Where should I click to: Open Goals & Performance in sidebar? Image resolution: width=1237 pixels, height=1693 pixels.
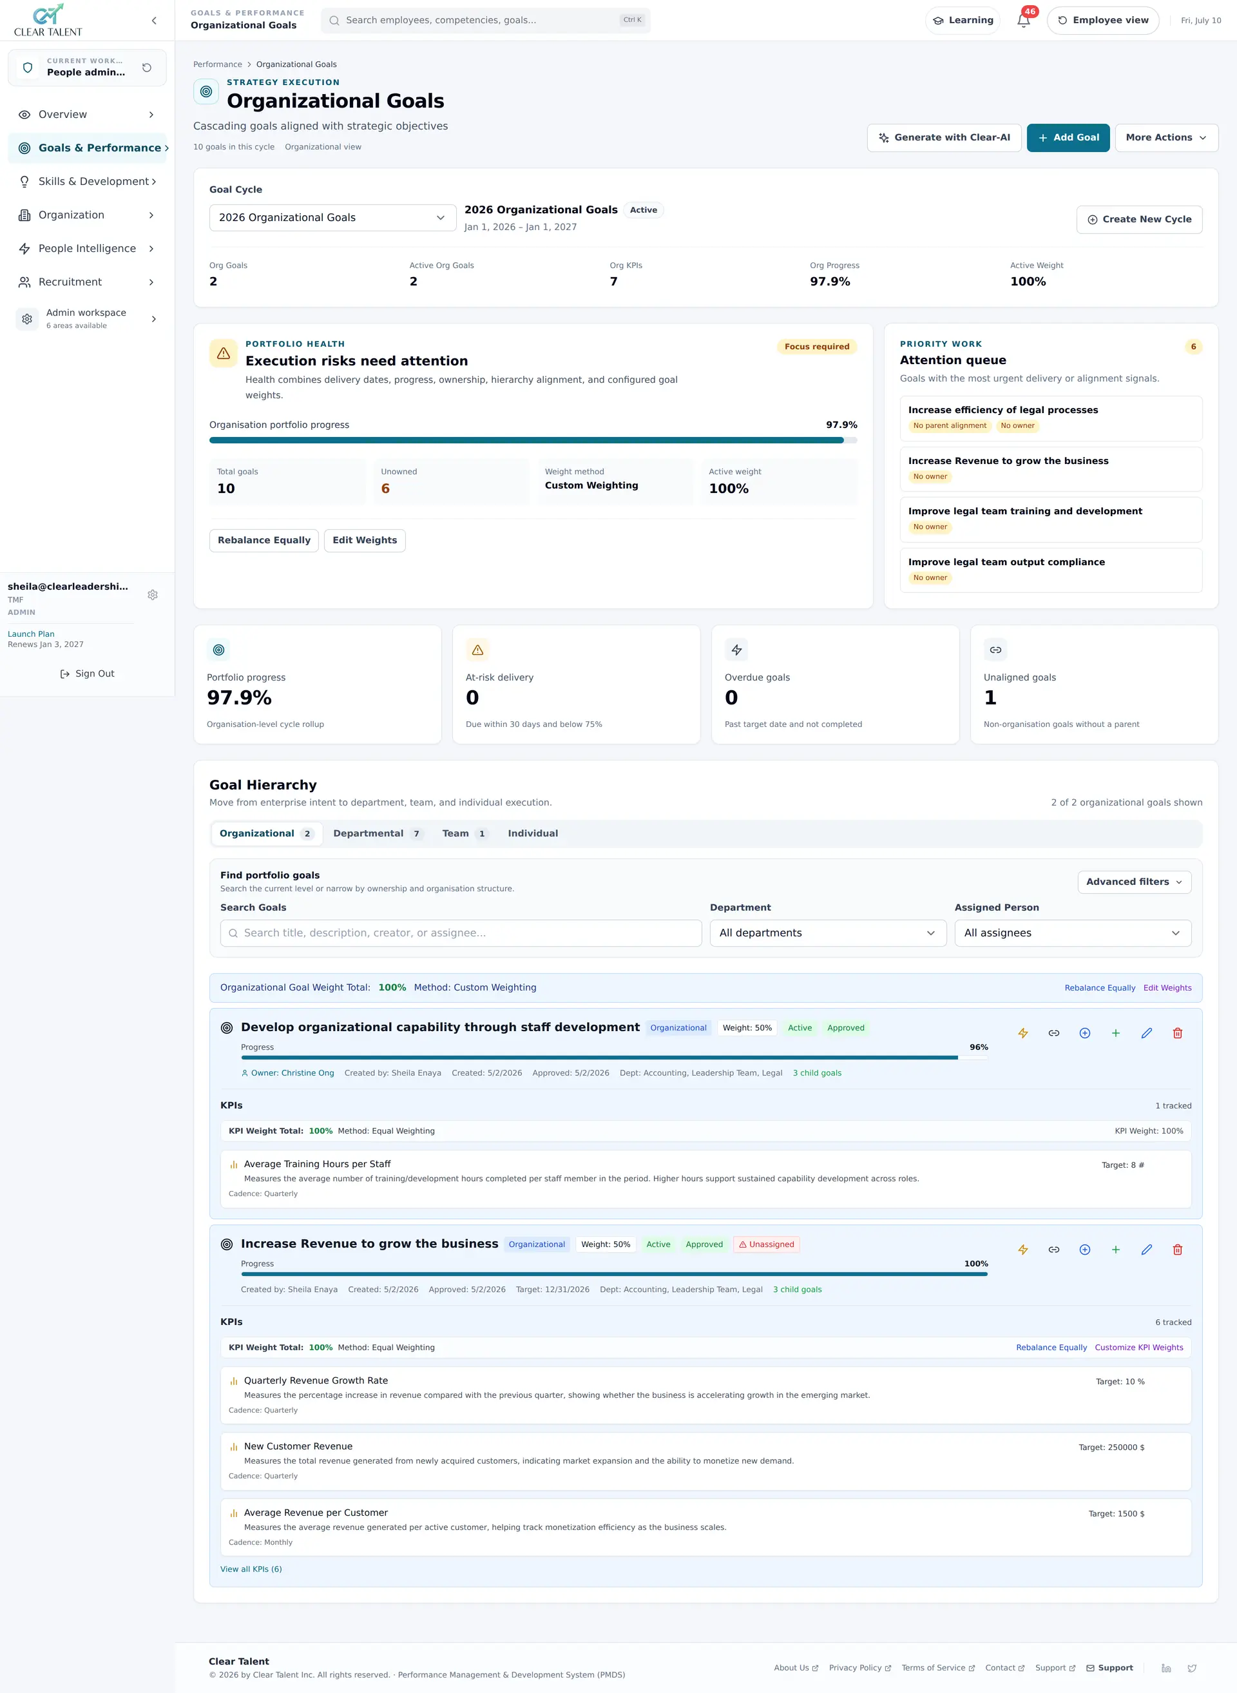click(87, 148)
